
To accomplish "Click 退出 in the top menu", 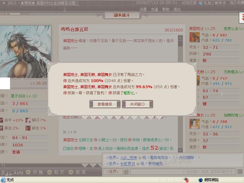I will pos(177,9).
